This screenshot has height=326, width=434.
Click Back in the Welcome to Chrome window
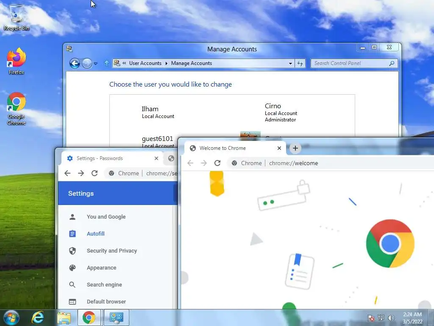point(190,163)
